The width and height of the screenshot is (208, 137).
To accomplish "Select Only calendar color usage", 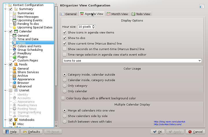I will coord(64,91).
